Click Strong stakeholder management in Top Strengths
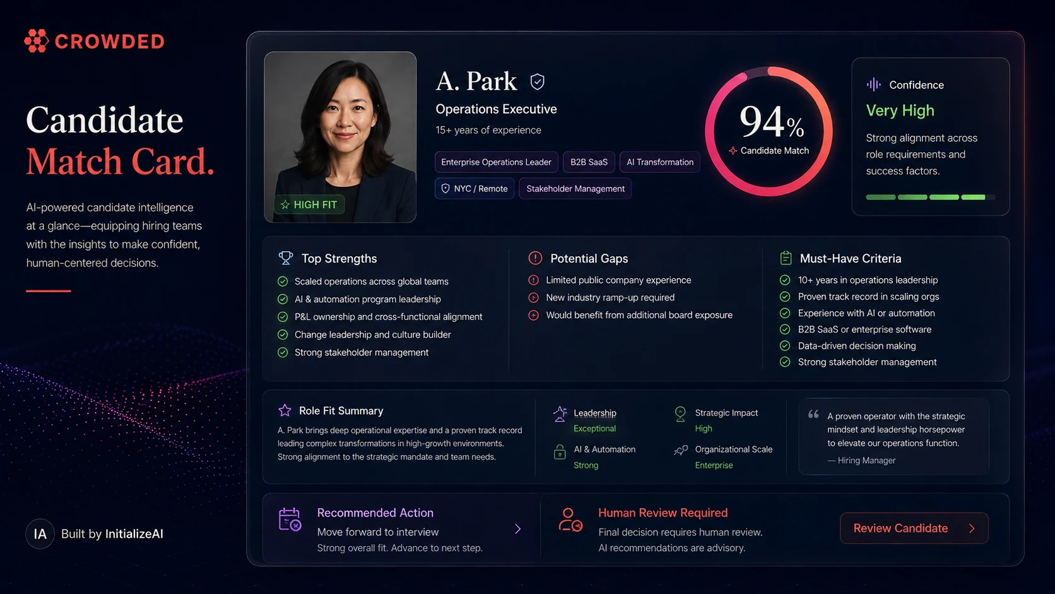This screenshot has width=1055, height=594. coord(362,352)
